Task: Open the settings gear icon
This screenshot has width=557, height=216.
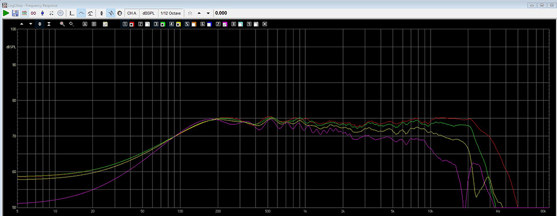Action: click(60, 13)
